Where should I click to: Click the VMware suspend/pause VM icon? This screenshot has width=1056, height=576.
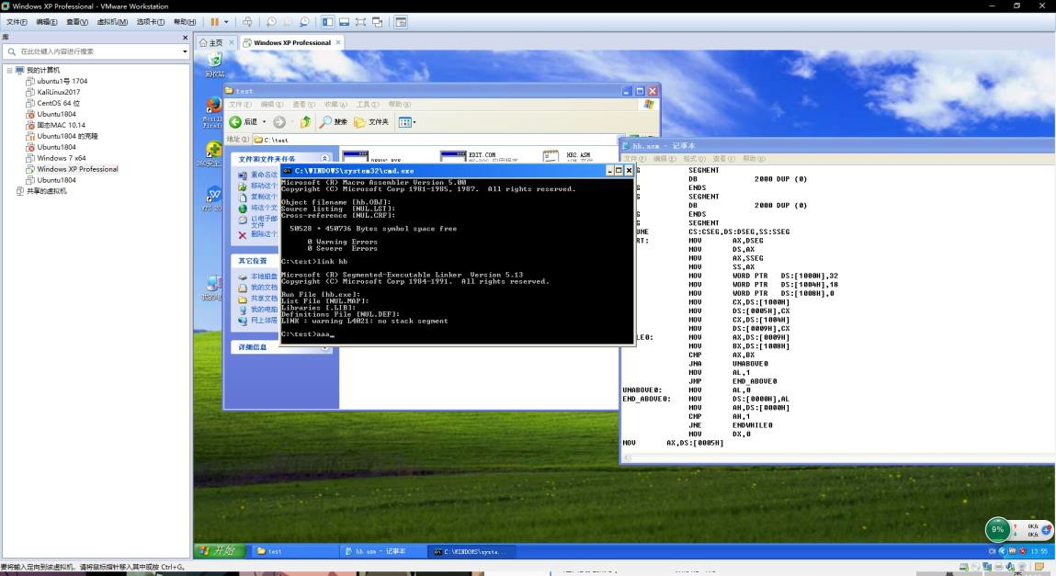click(x=214, y=22)
